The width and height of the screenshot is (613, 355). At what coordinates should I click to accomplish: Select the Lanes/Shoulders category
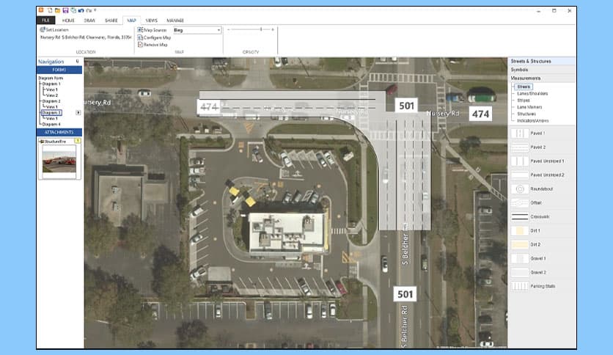532,94
